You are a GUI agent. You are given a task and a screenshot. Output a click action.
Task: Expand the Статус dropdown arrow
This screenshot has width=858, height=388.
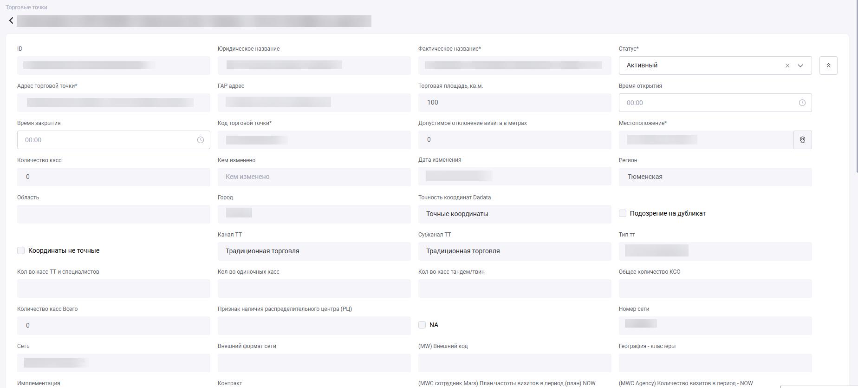coord(800,66)
